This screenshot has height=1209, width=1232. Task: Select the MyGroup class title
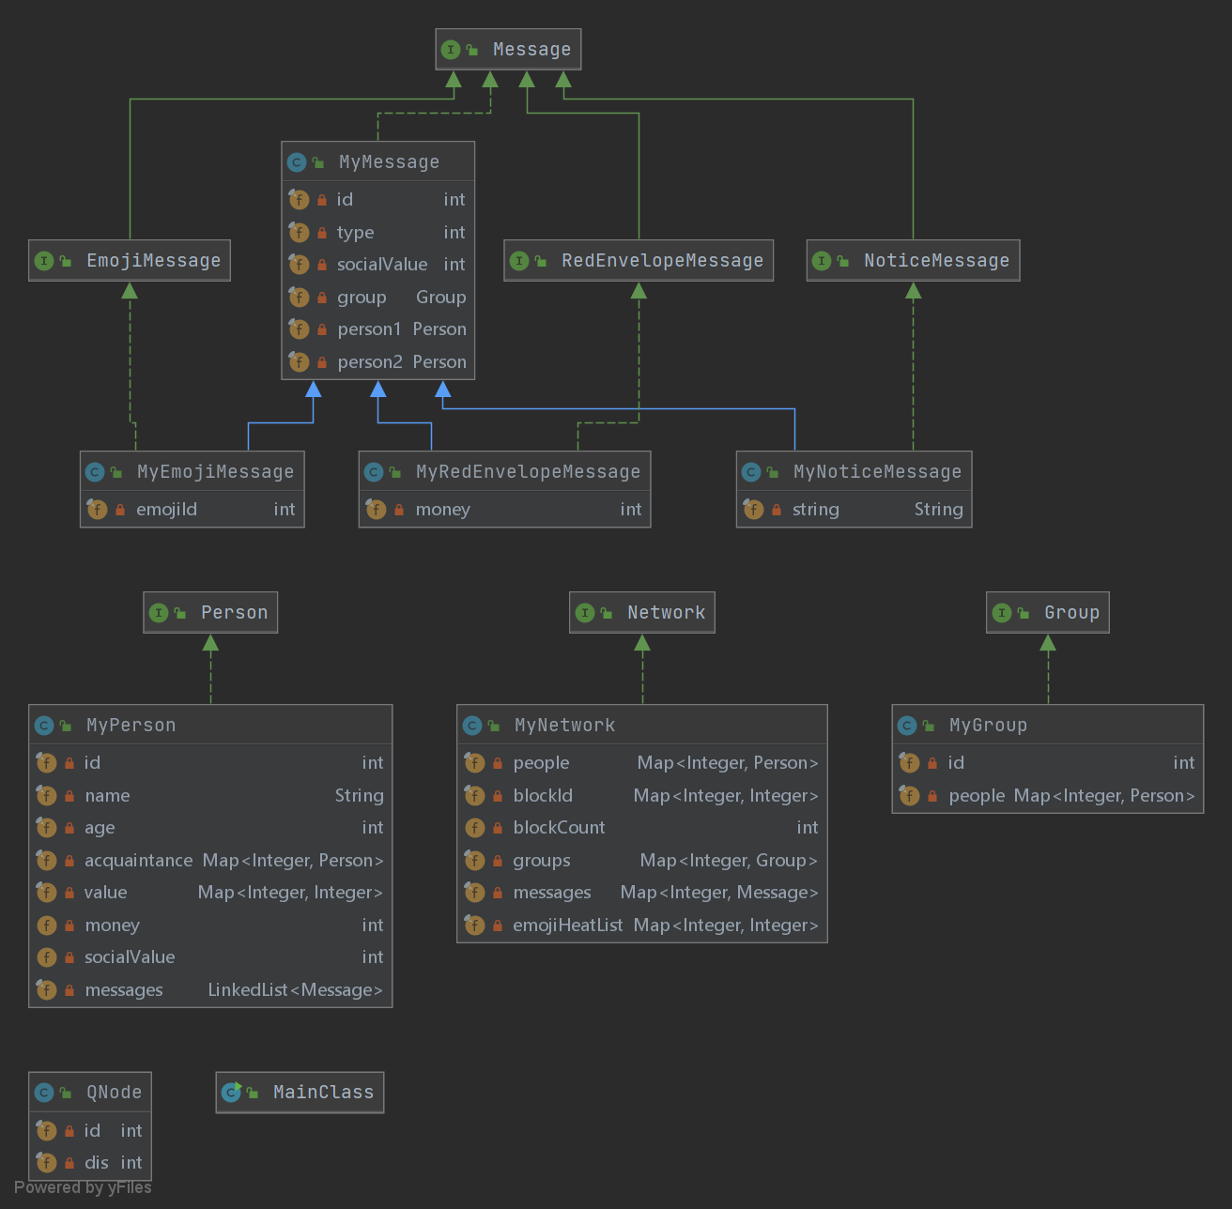click(x=989, y=726)
